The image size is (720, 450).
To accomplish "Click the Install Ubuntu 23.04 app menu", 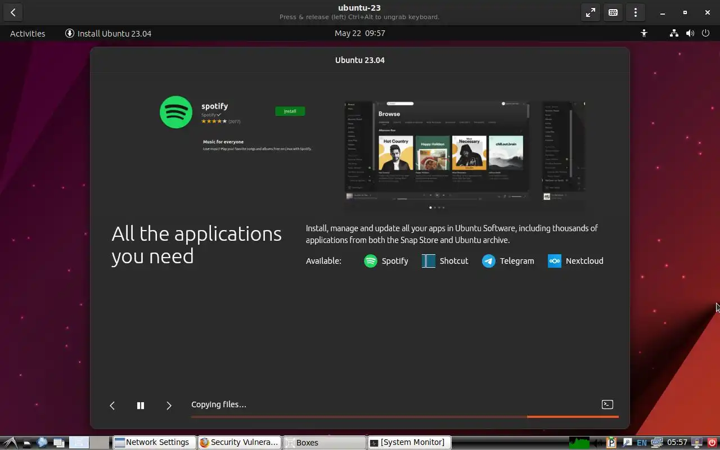I will [x=109, y=33].
